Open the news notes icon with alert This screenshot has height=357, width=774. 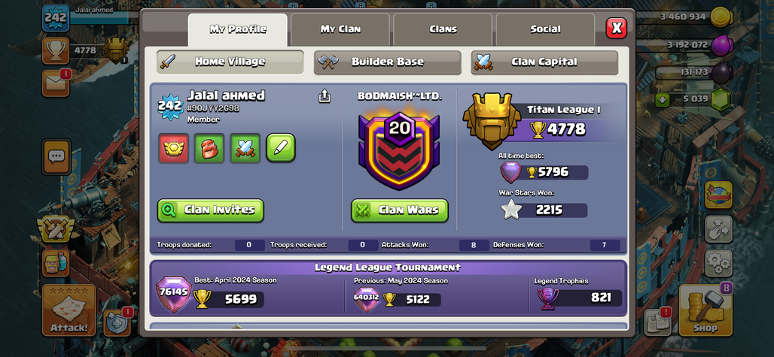tap(659, 322)
